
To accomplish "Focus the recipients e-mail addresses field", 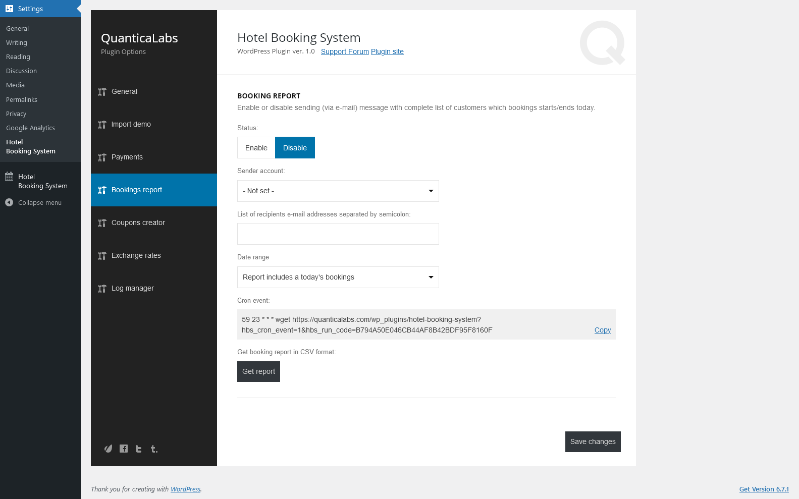I will (x=338, y=234).
